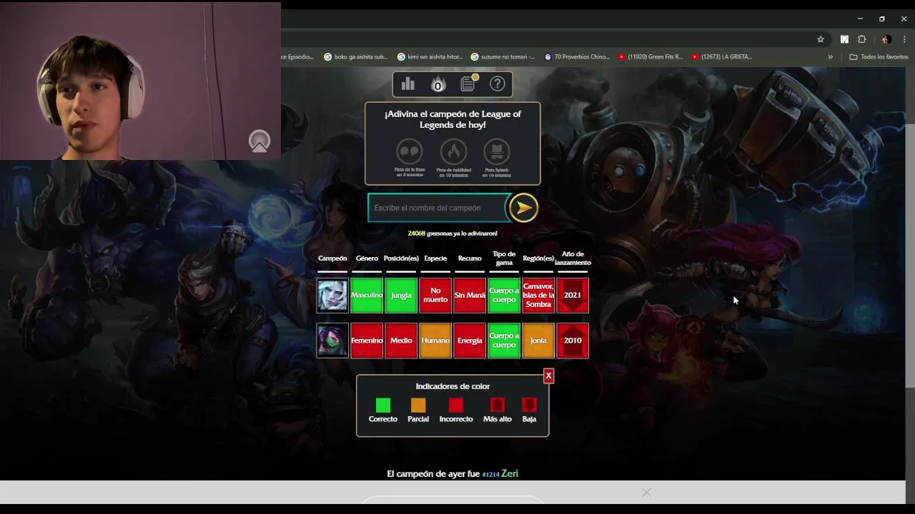915x514 pixels.
Task: Open bookmark (11920) Green Fits R...
Action: pos(651,57)
